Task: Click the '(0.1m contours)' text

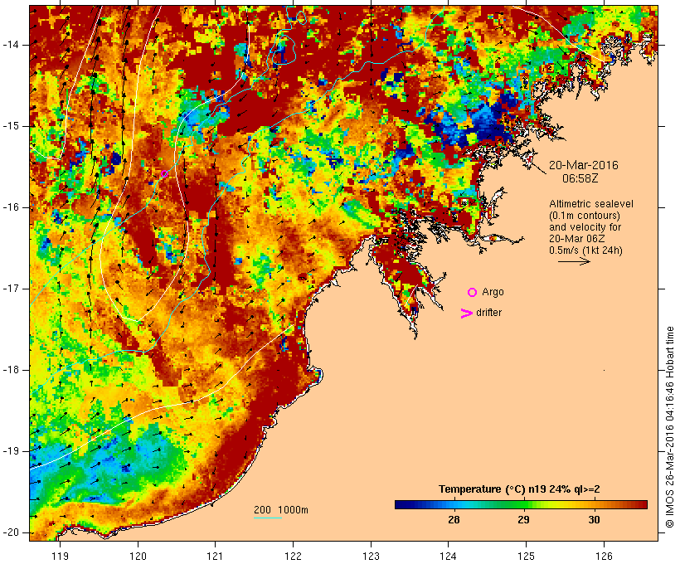Action: point(585,216)
